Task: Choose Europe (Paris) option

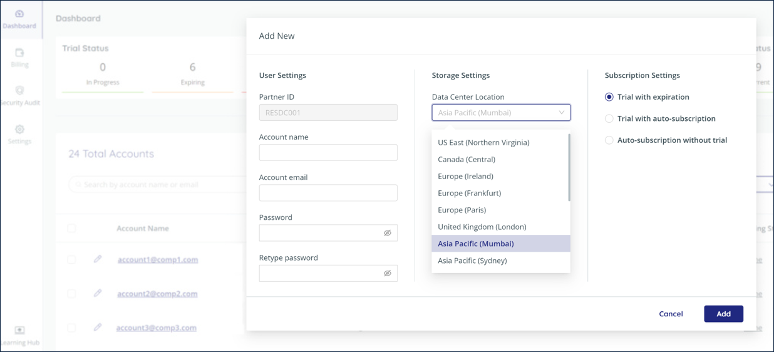Action: coord(500,210)
